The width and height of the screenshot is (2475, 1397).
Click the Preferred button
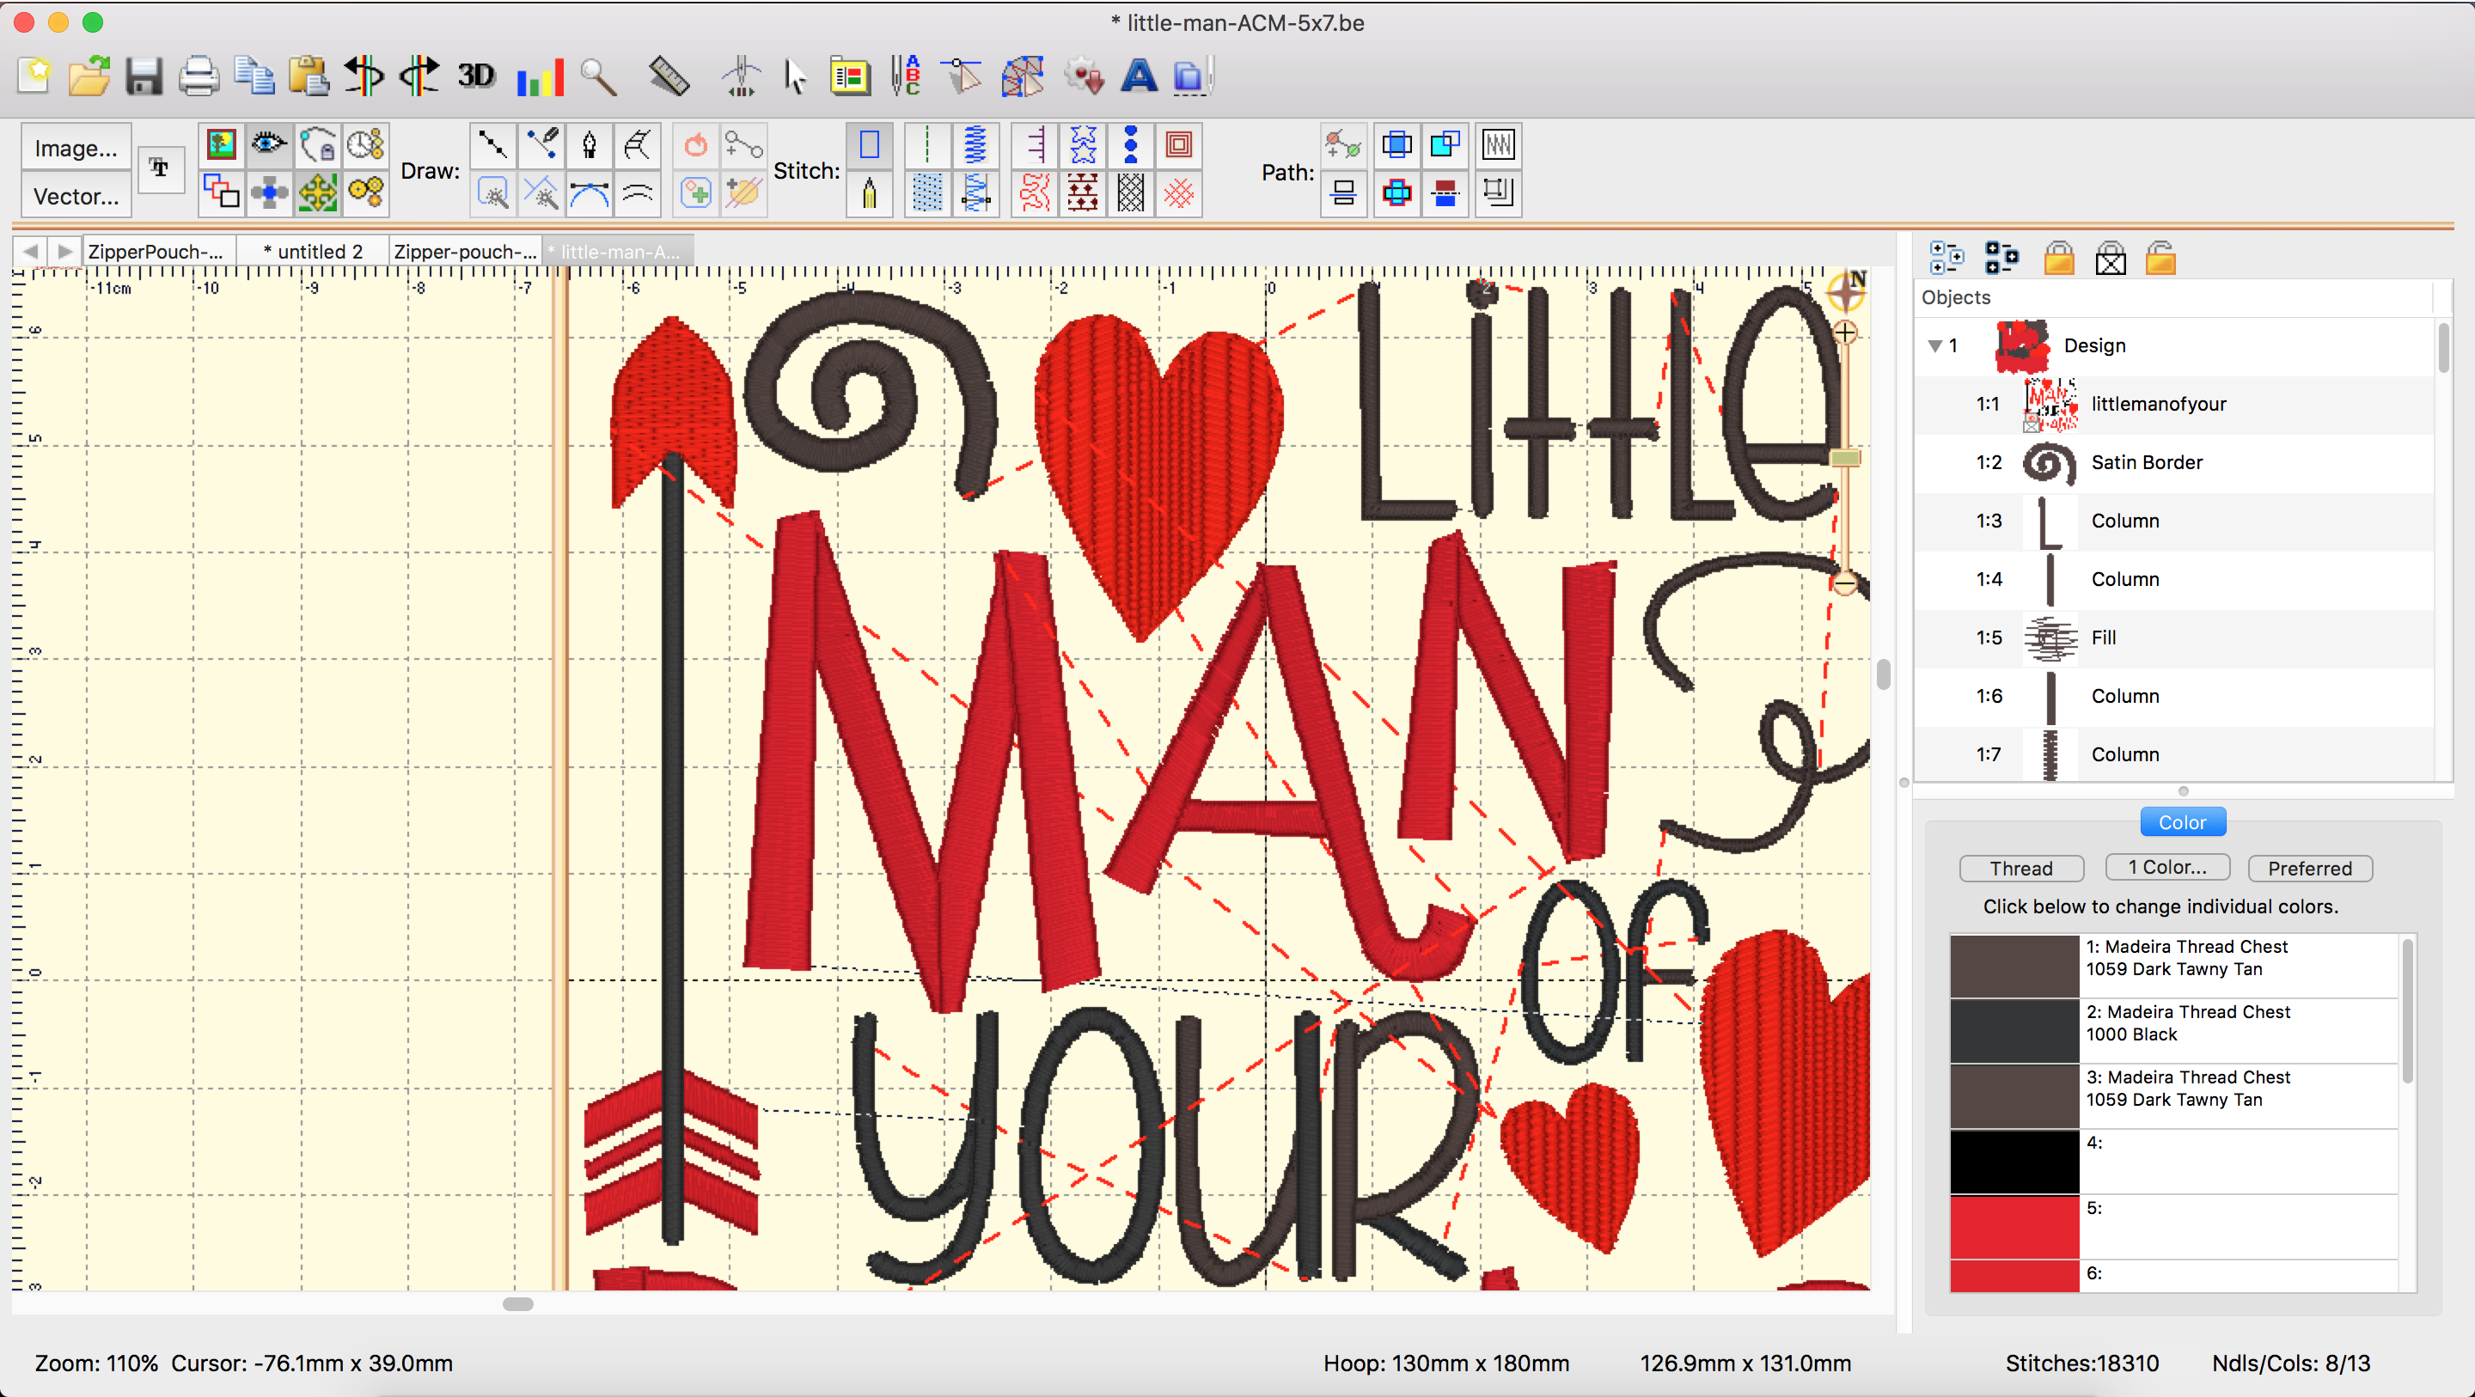pyautogui.click(x=2309, y=868)
